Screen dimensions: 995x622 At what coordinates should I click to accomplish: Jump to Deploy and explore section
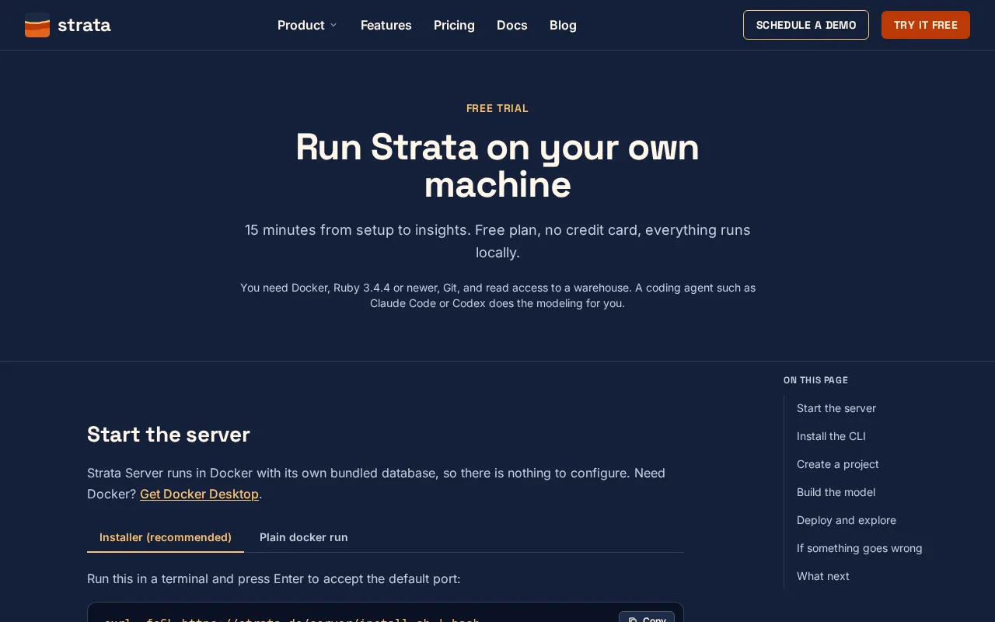pos(847,520)
